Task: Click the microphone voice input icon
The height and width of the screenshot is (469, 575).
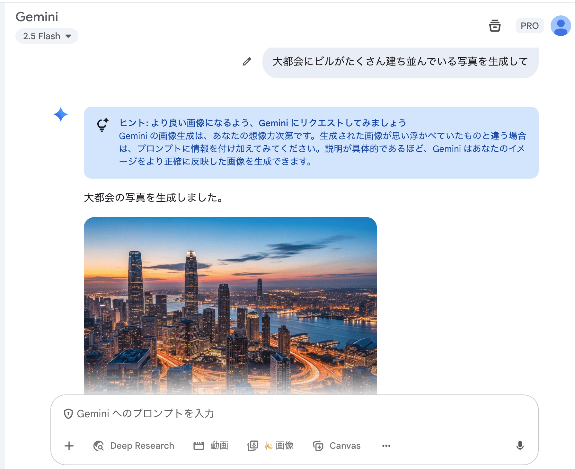Action: point(520,446)
